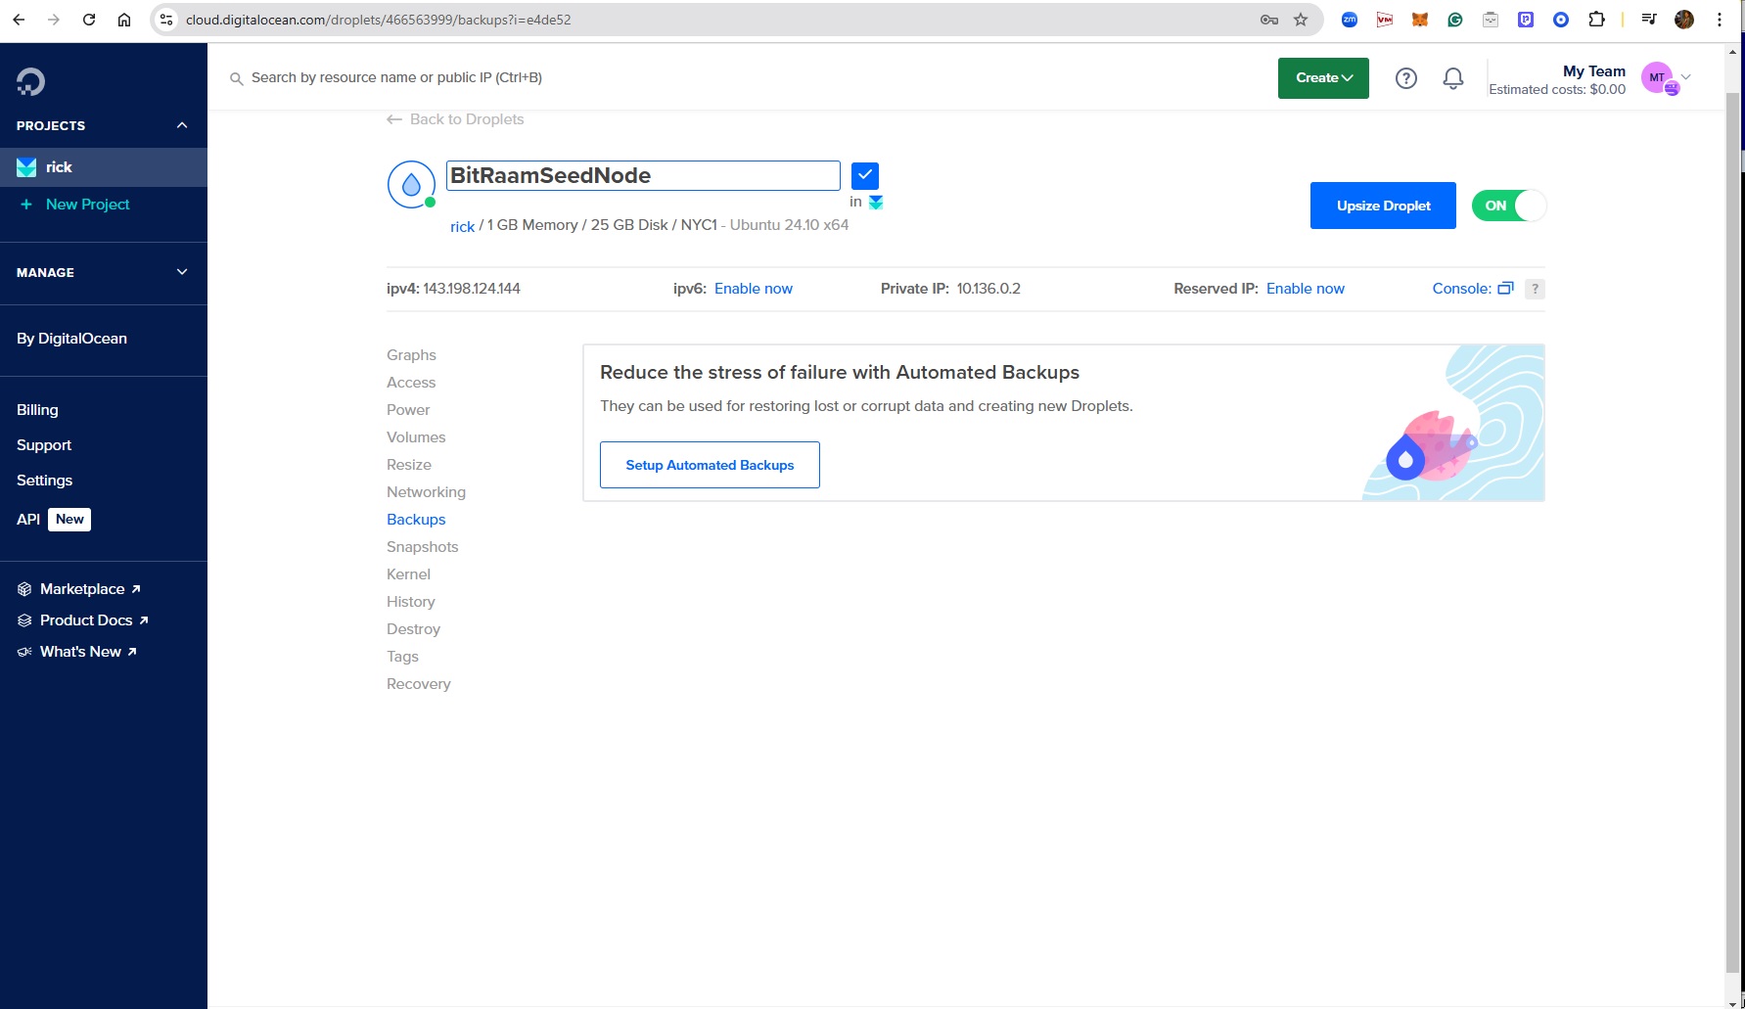Select the Backups tab
Image resolution: width=1745 pixels, height=1009 pixels.
[x=416, y=520]
